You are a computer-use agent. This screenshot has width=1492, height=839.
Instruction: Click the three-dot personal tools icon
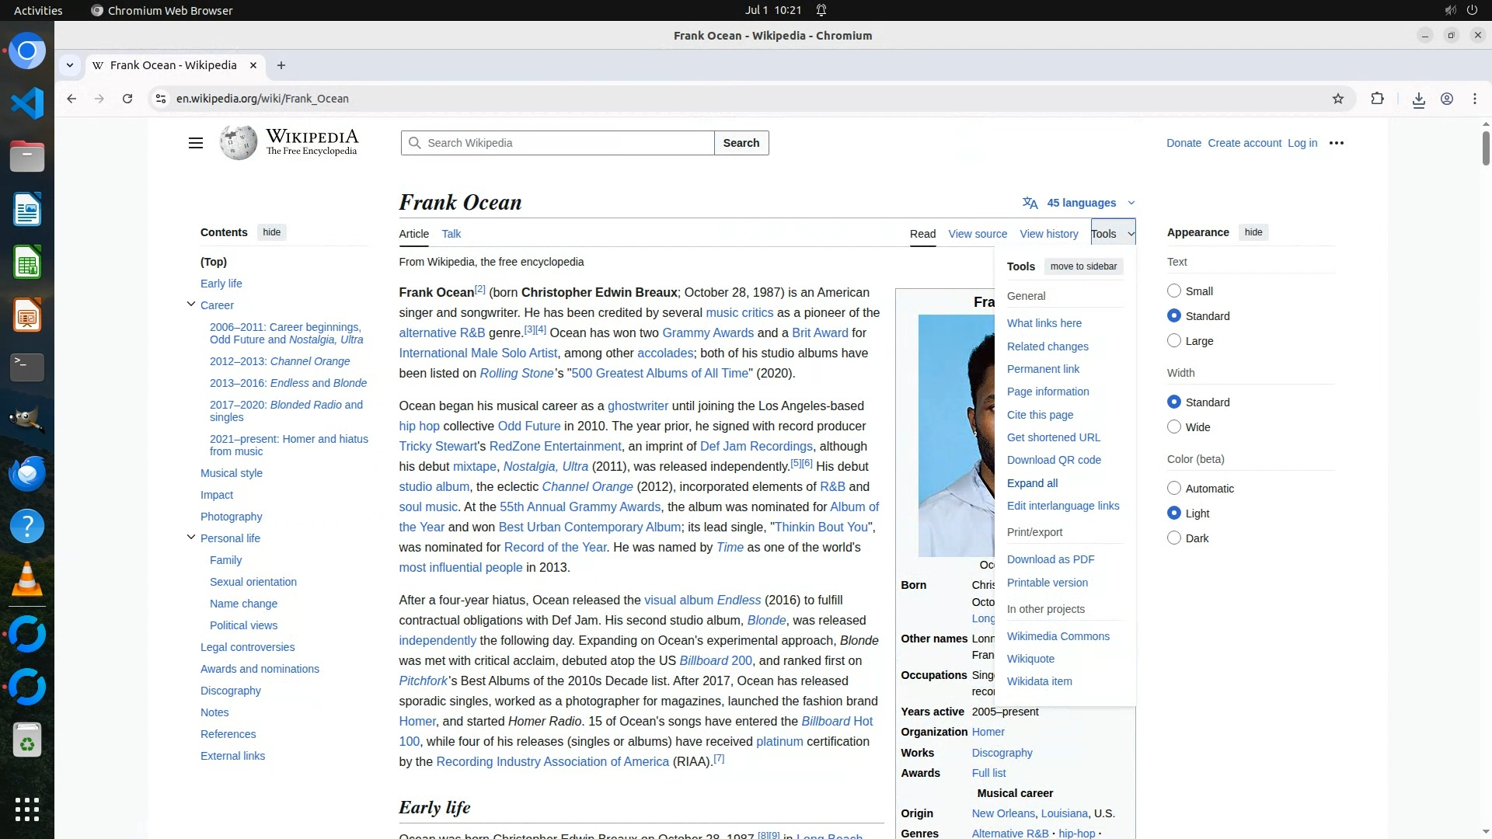coord(1336,143)
